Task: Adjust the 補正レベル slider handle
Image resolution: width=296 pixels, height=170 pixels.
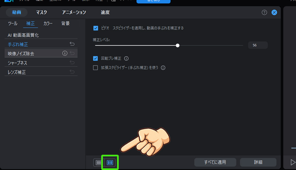Action: [x=178, y=45]
